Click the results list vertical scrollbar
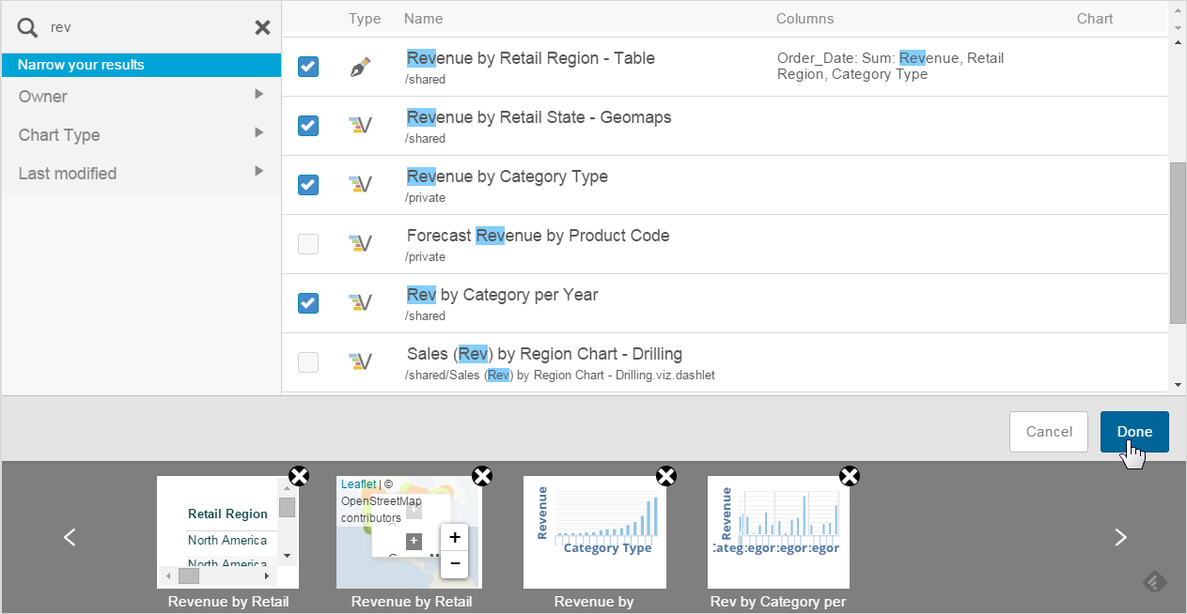Image resolution: width=1187 pixels, height=614 pixels. (x=1178, y=242)
